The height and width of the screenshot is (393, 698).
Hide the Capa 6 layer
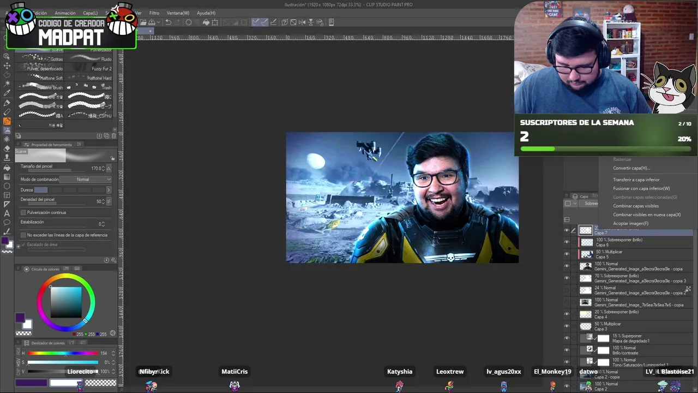[567, 242]
